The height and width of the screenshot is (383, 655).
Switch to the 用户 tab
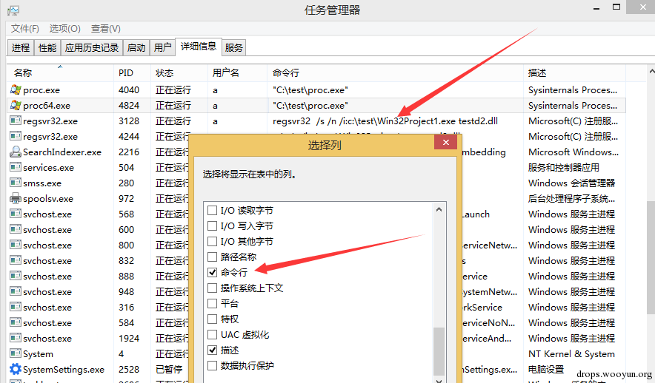162,47
